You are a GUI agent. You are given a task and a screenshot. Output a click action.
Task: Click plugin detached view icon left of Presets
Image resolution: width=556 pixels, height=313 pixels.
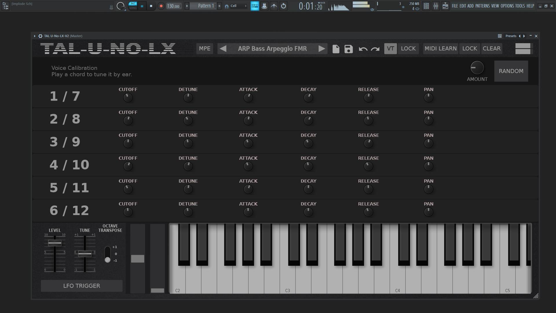click(500, 36)
